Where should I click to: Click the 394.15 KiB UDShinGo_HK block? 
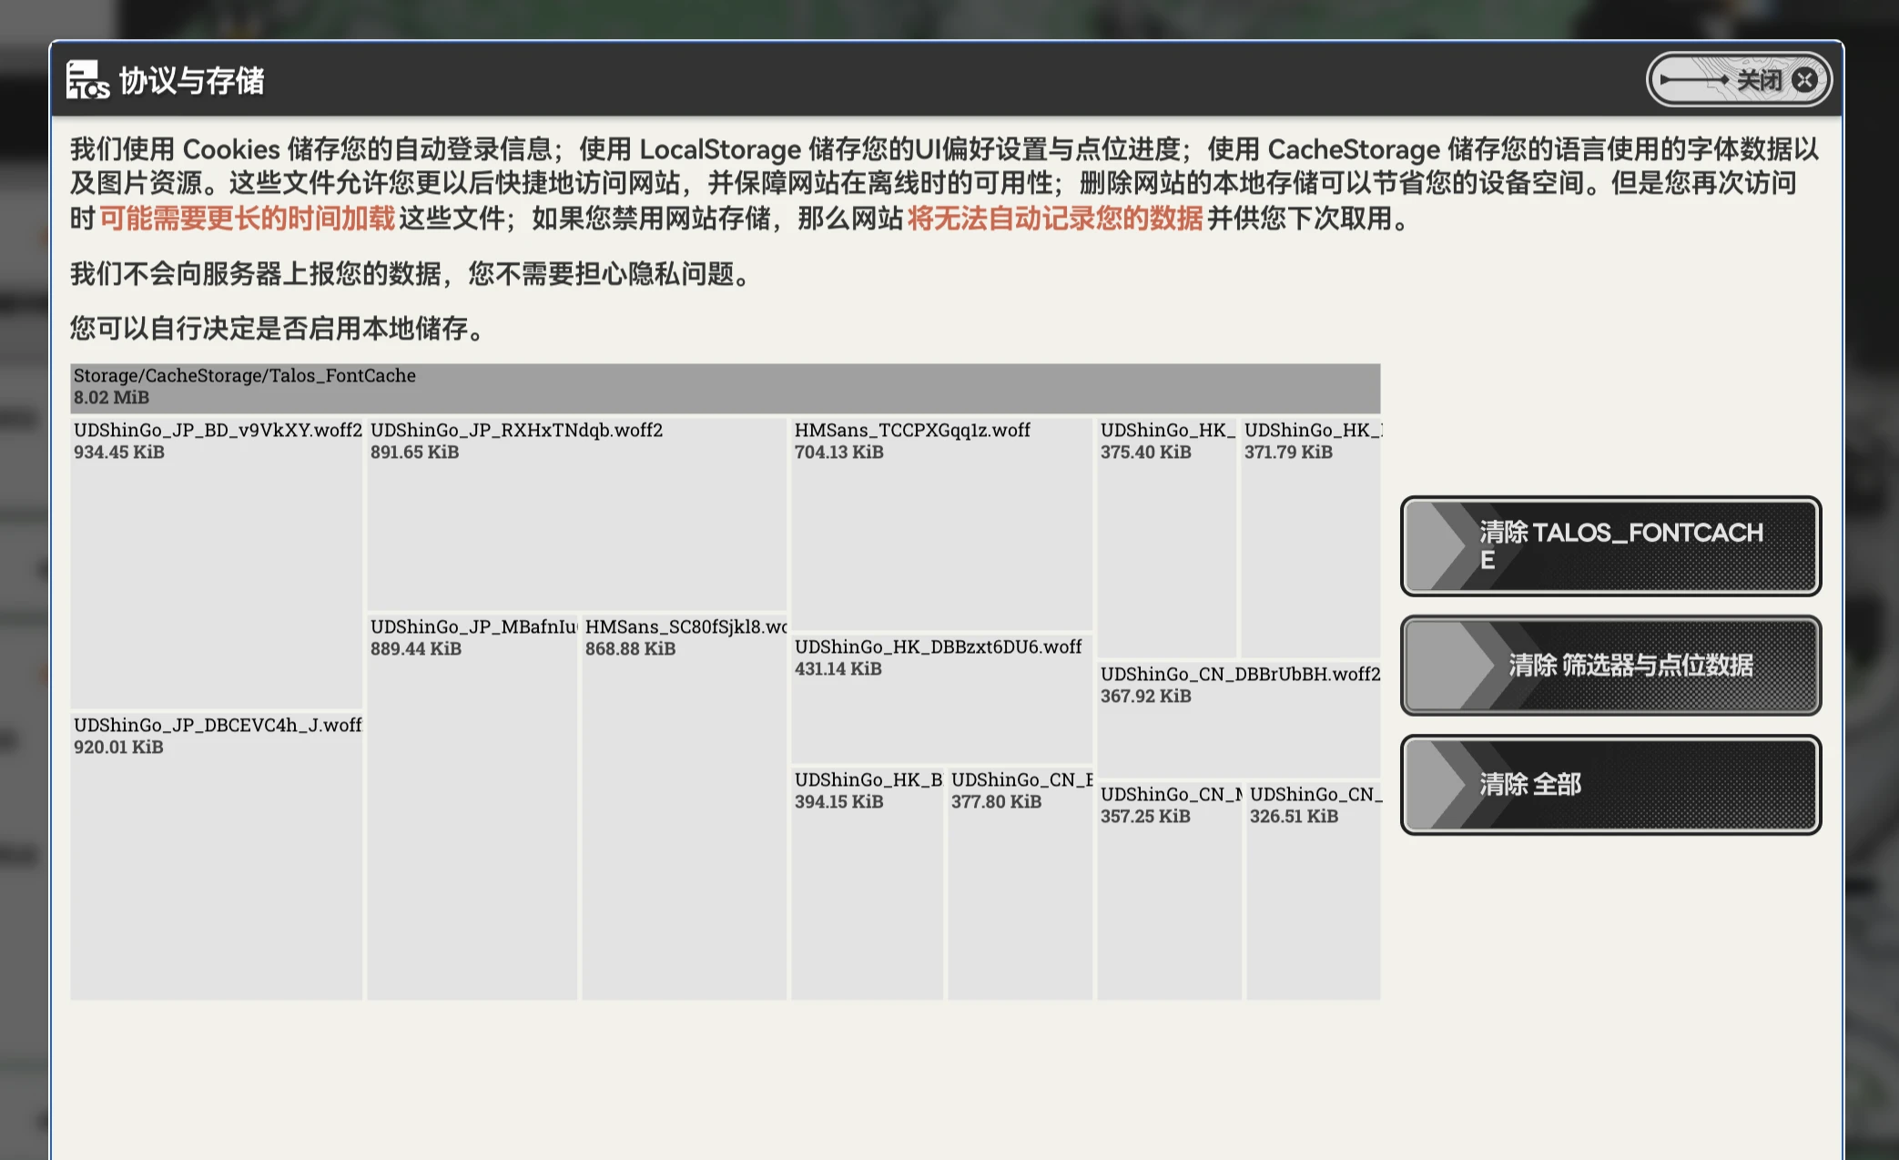pyautogui.click(x=867, y=883)
